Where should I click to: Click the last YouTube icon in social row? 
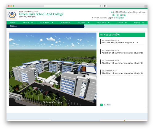click(125, 15)
